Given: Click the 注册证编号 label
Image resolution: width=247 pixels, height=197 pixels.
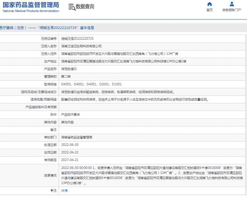Looking at the screenshot, I should click(x=49, y=38).
